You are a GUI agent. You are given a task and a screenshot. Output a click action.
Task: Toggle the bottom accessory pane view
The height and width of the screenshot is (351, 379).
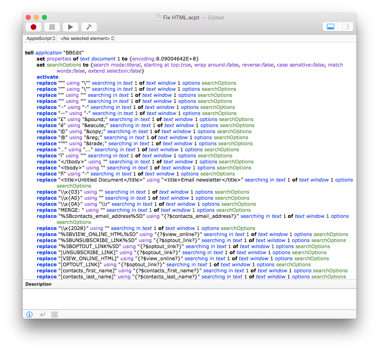[331, 27]
